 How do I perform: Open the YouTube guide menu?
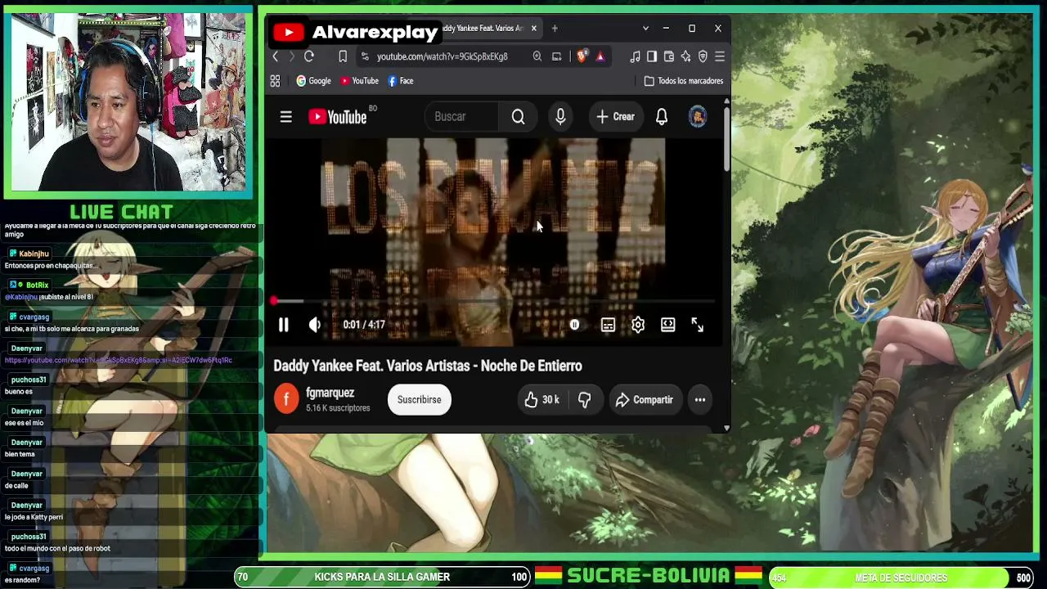click(x=286, y=117)
